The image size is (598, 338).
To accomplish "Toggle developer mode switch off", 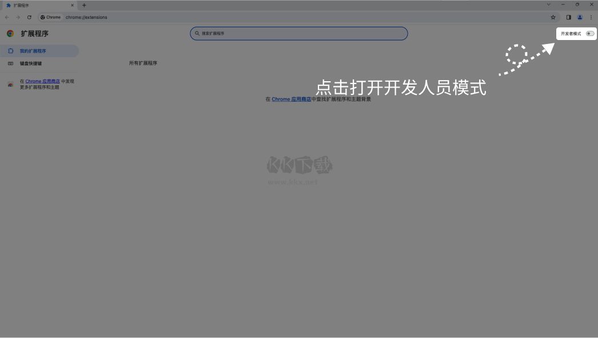I will point(590,33).
